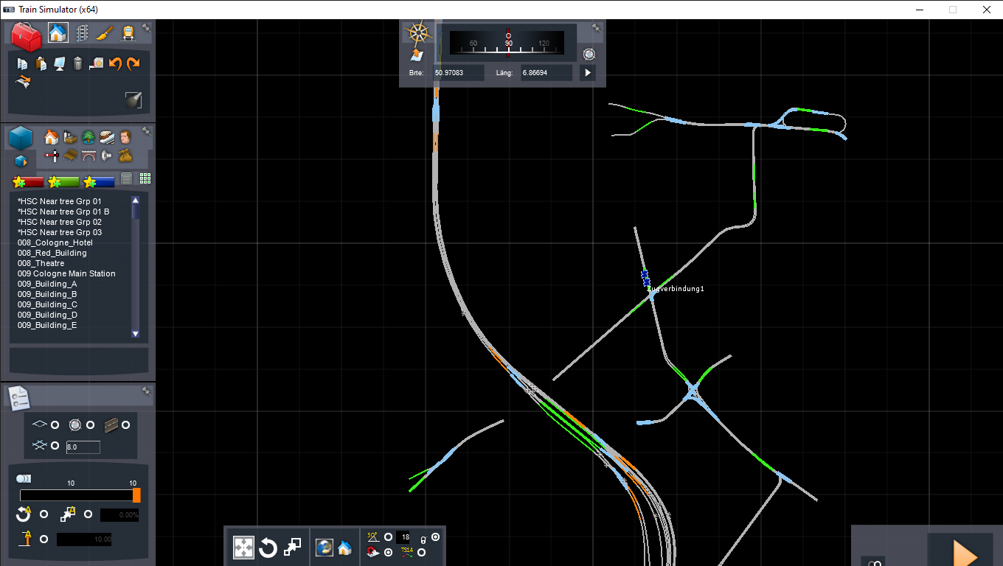
Task: Choose the crossing signal category icon
Action: click(51, 156)
